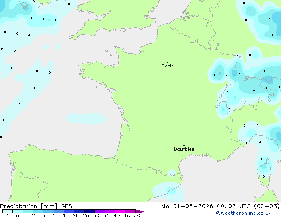The image size is (281, 217).
Task: Click the '40' legend value
Action: click(117, 215)
